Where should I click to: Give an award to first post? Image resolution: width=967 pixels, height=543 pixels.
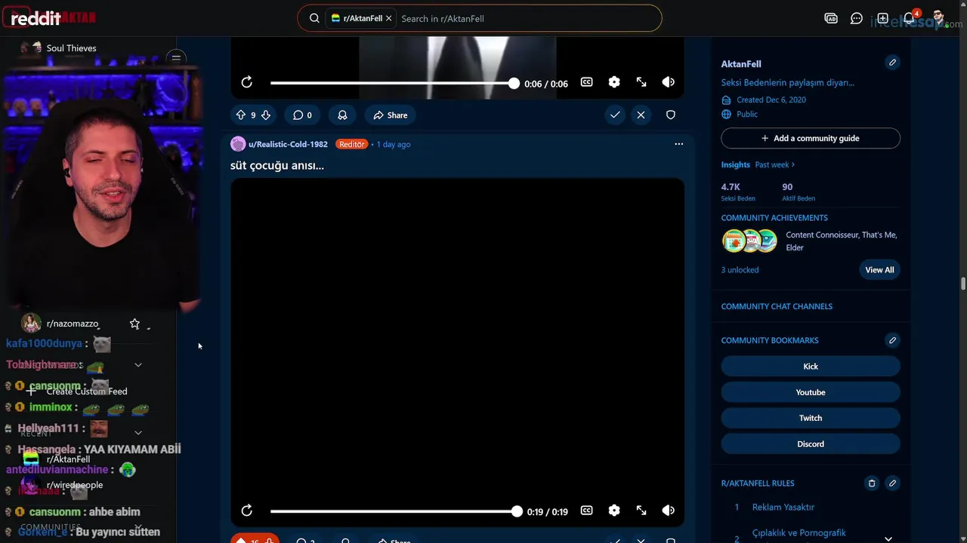point(342,115)
